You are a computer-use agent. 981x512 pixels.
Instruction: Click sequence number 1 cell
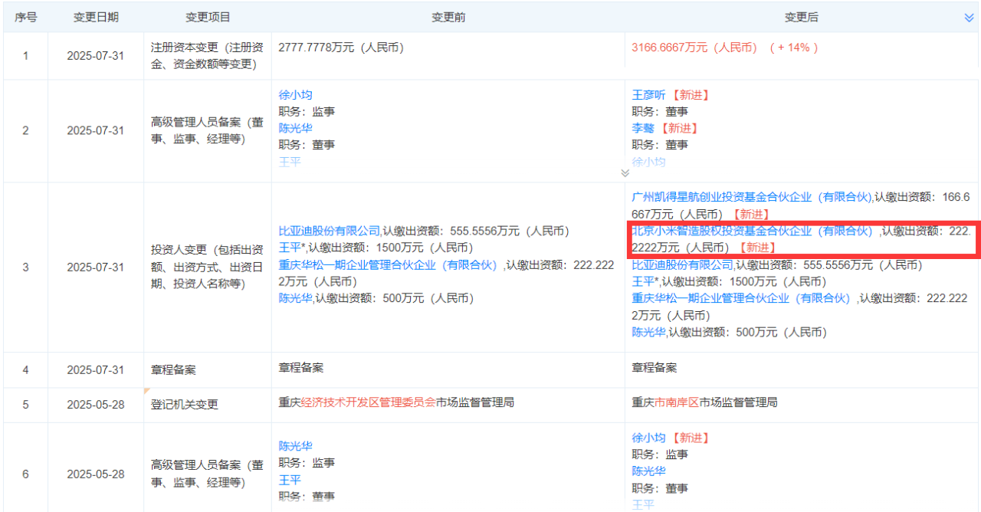click(x=26, y=56)
